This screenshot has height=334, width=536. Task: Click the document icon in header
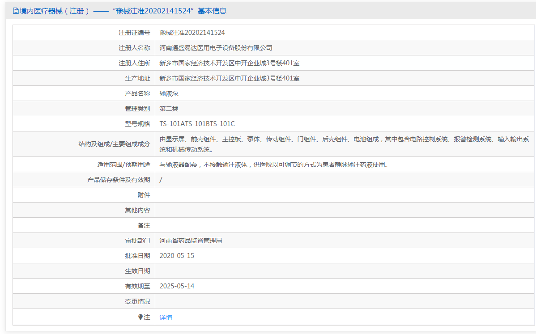tap(16, 11)
